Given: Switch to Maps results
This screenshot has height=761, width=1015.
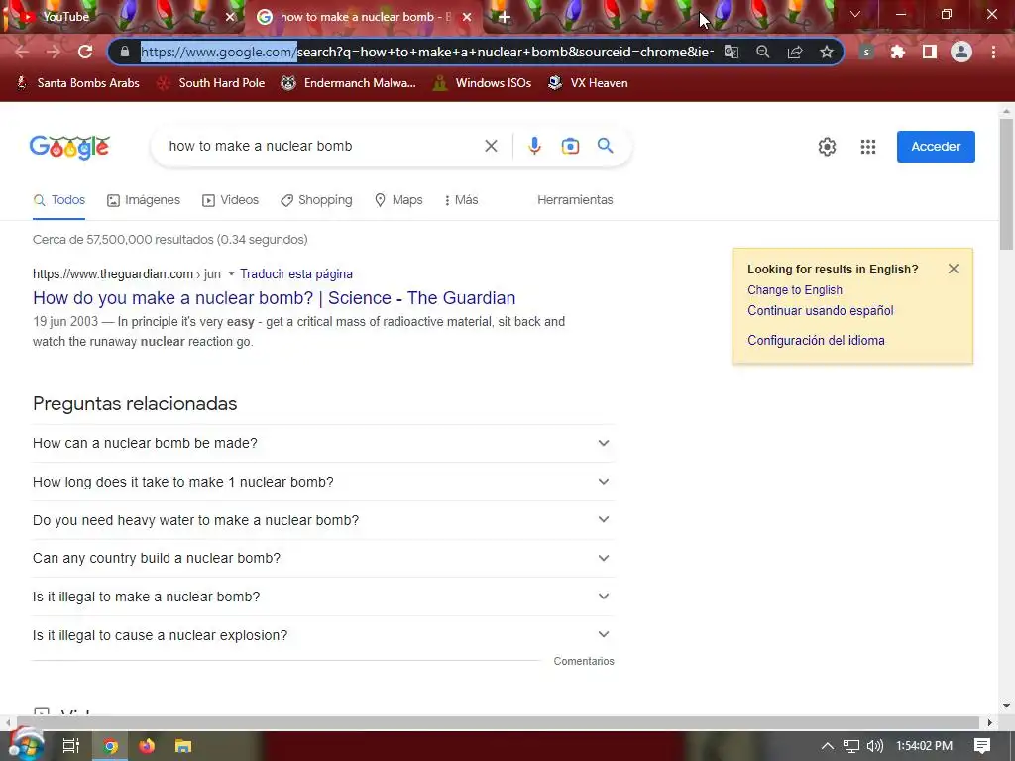Looking at the screenshot, I should click(398, 200).
